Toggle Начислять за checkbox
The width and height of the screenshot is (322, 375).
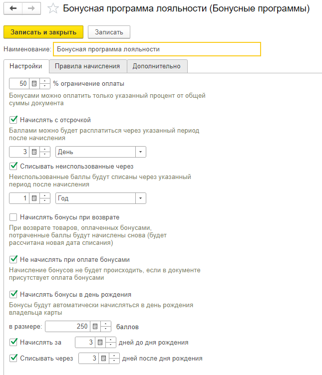click(x=13, y=342)
